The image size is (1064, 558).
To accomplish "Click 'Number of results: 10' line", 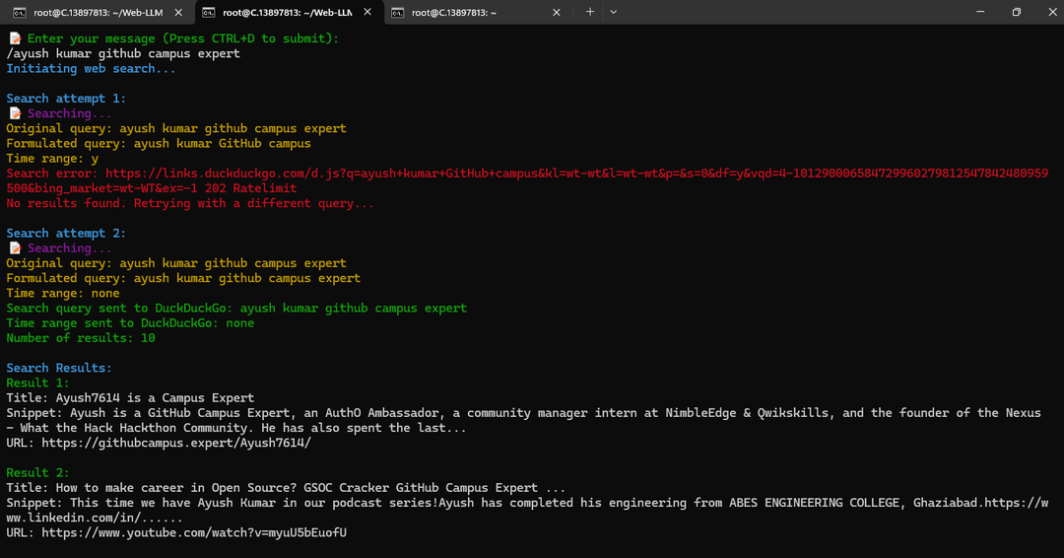I will (x=81, y=338).
